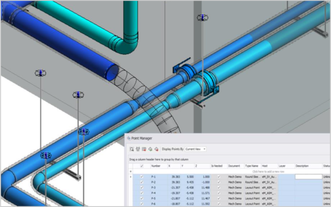This screenshot has width=331, height=207.
Task: Click the red third Point Manager toolbar icon
Action: 144,149
